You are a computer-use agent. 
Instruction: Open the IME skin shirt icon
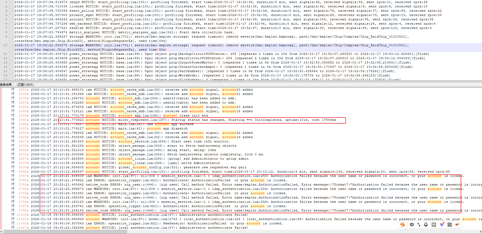(x=442, y=225)
